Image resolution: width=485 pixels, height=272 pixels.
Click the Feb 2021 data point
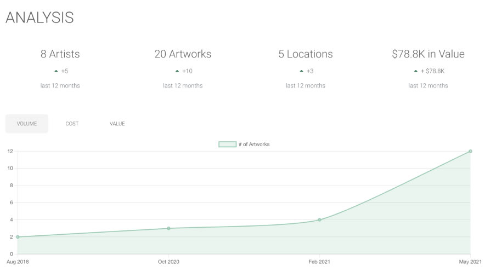pos(319,220)
